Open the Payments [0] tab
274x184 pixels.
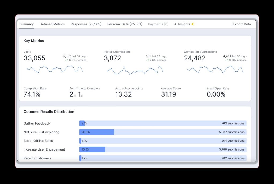(x=158, y=24)
